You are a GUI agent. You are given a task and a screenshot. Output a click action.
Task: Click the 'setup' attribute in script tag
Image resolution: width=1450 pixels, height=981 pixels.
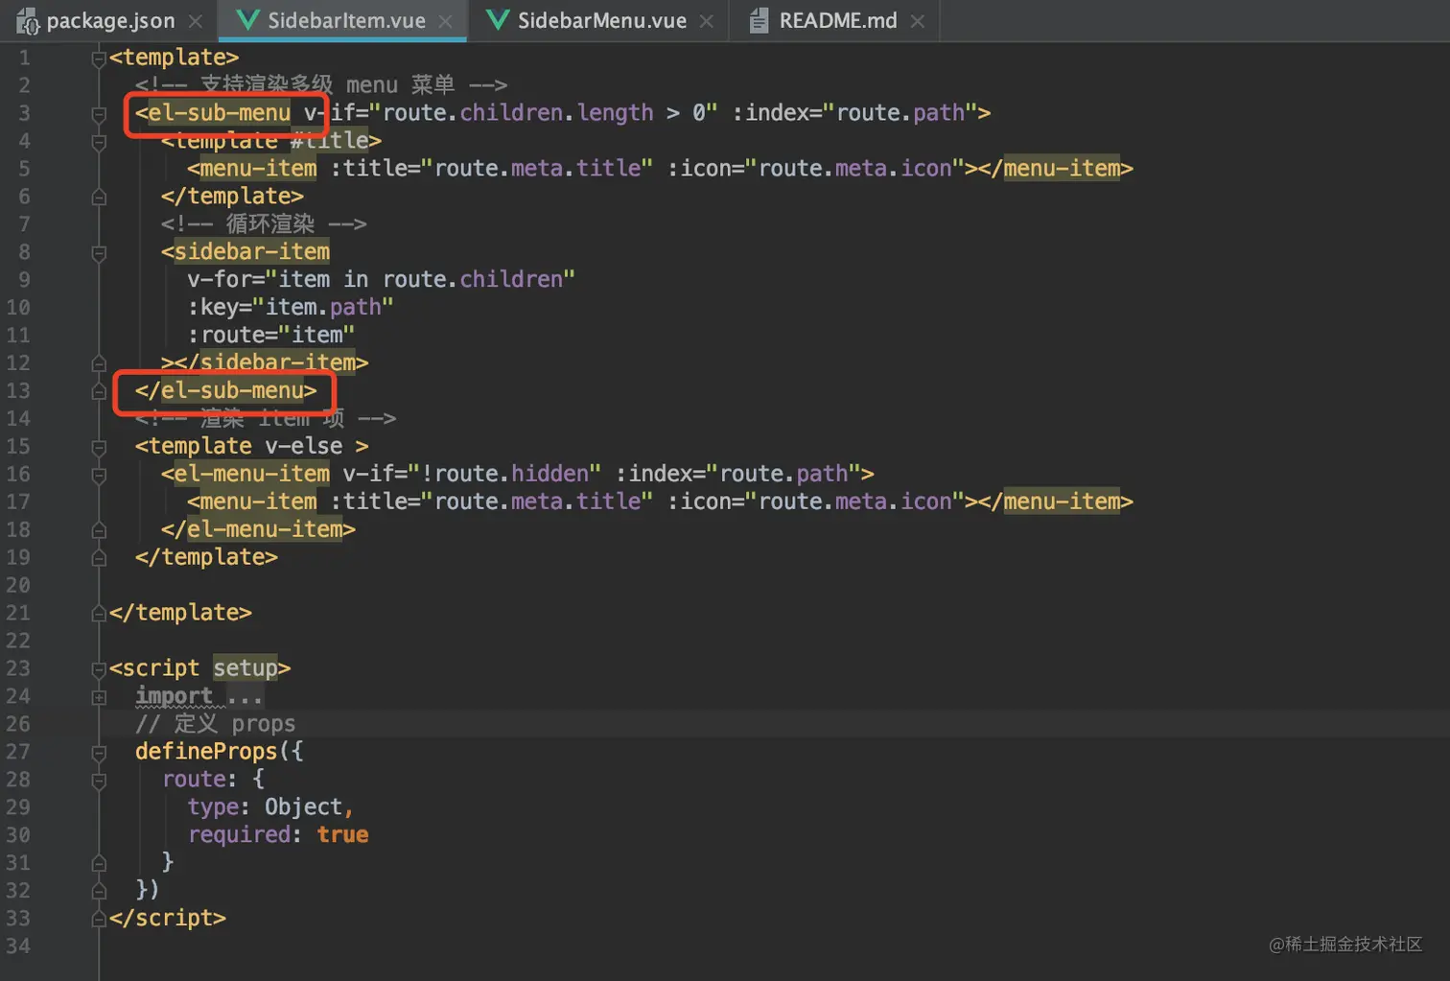tap(246, 668)
